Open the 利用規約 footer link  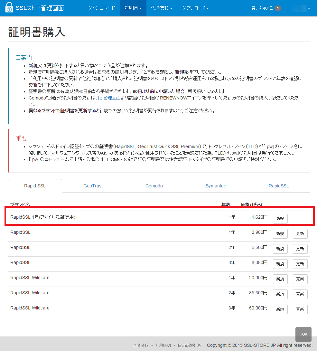coord(163,346)
